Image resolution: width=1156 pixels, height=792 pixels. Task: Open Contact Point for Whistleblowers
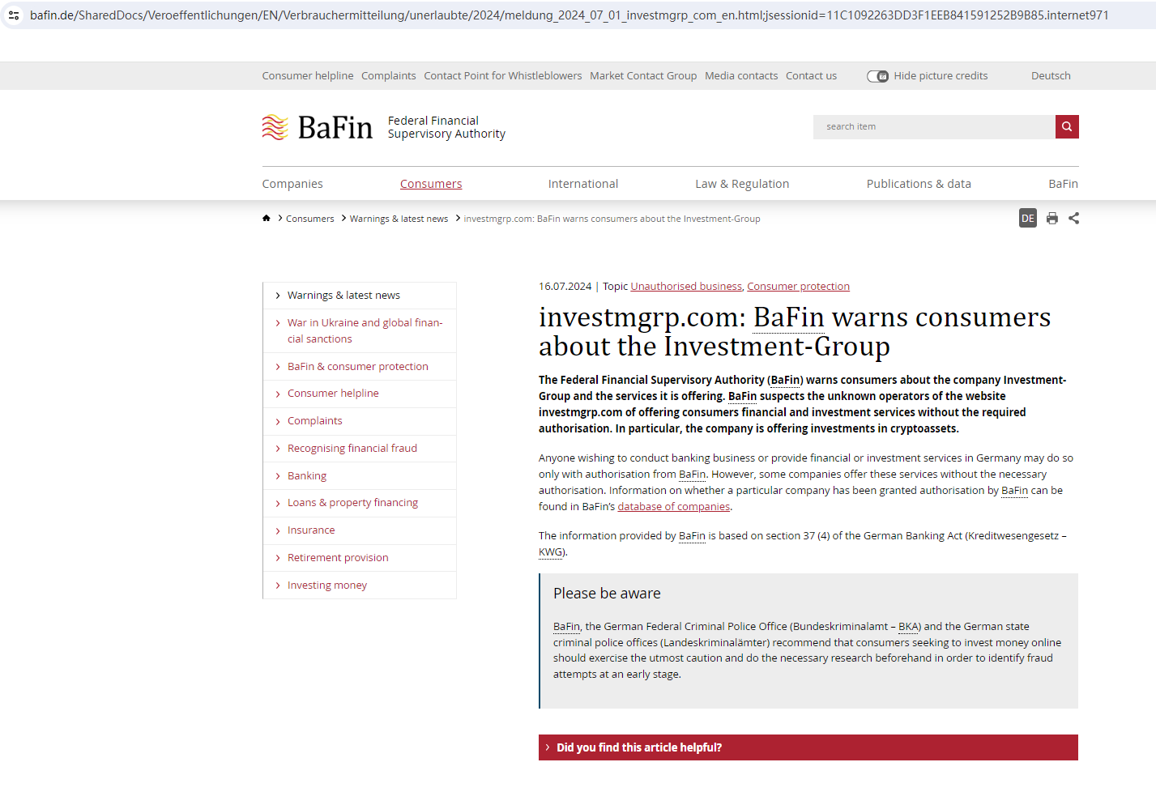coord(503,76)
